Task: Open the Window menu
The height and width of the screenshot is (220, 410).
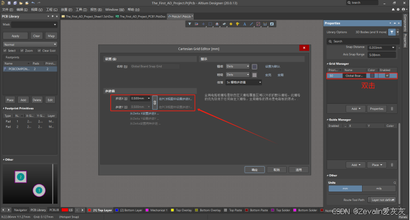Action: tap(114, 9)
